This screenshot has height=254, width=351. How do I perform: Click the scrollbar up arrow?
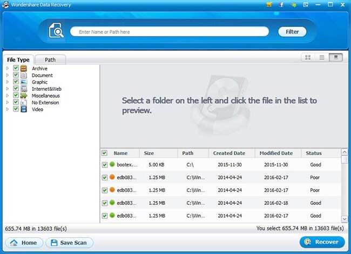point(345,152)
